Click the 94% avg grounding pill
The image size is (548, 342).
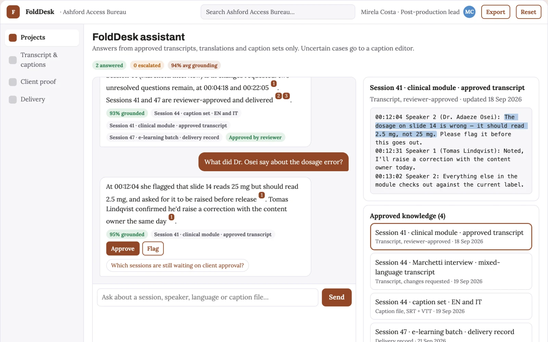click(x=194, y=65)
